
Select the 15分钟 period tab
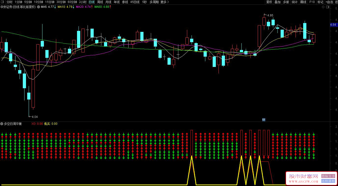tap(50, 2)
